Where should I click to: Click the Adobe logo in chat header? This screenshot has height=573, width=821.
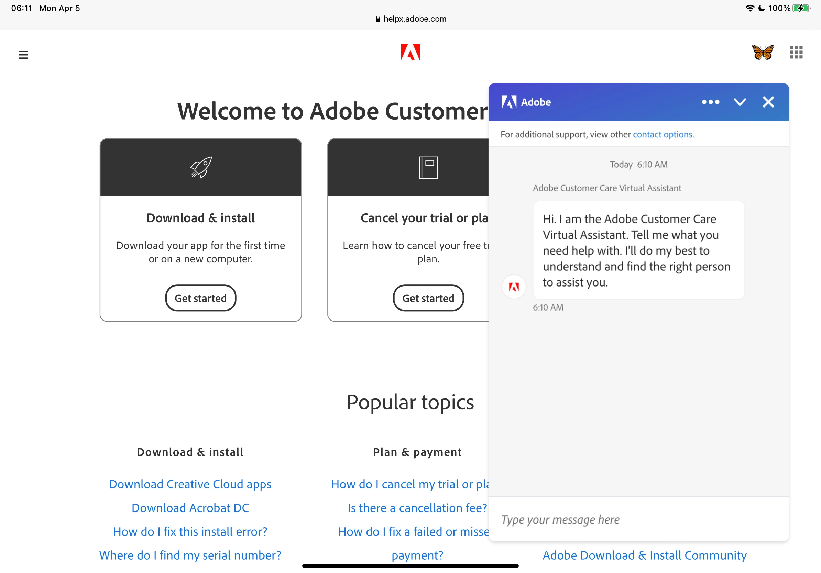(509, 102)
